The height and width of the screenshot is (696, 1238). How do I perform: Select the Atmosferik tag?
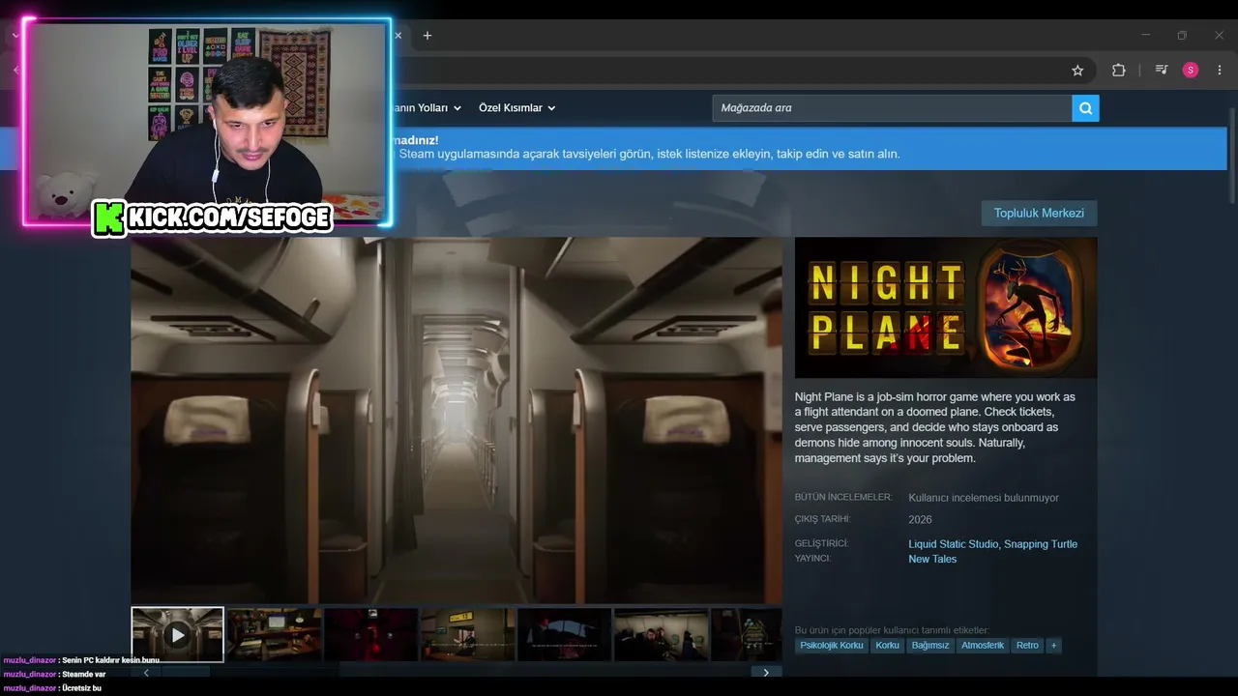(x=983, y=646)
